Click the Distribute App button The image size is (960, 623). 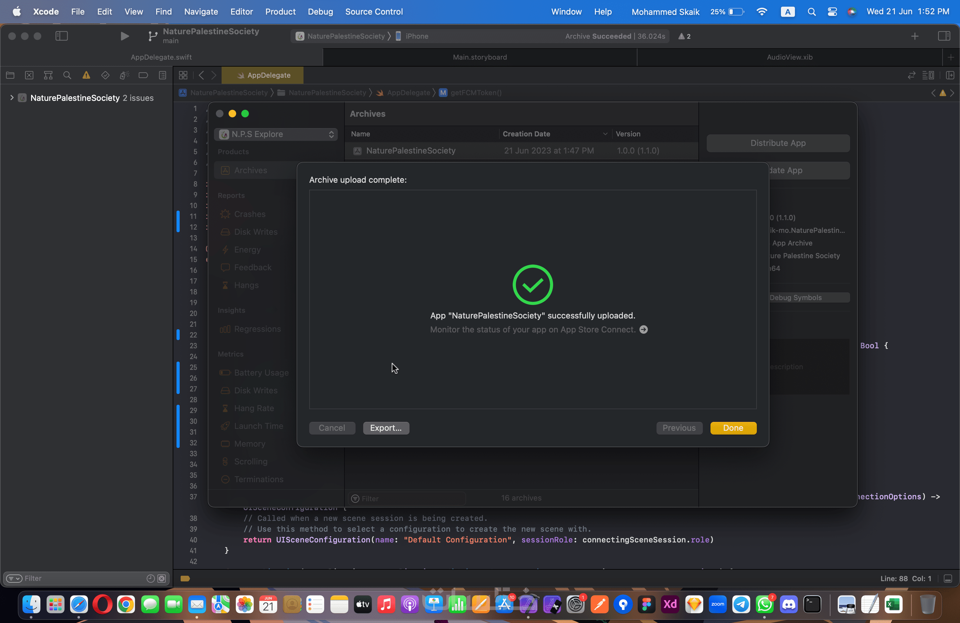pyautogui.click(x=778, y=143)
